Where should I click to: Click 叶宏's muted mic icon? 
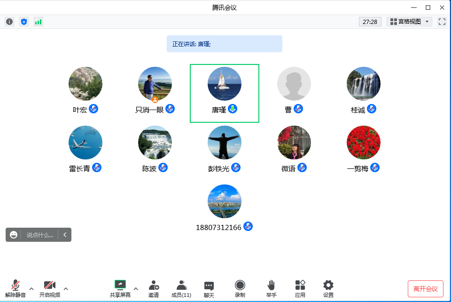pos(93,109)
